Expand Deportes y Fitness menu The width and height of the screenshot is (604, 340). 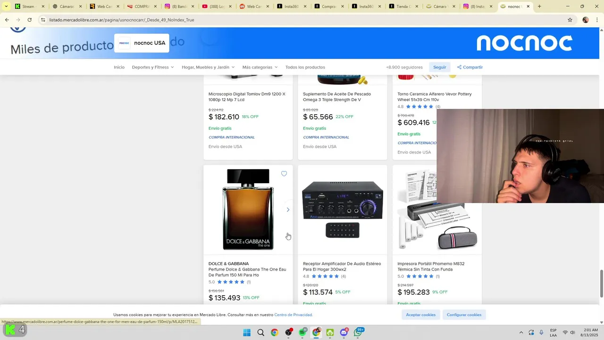point(153,67)
